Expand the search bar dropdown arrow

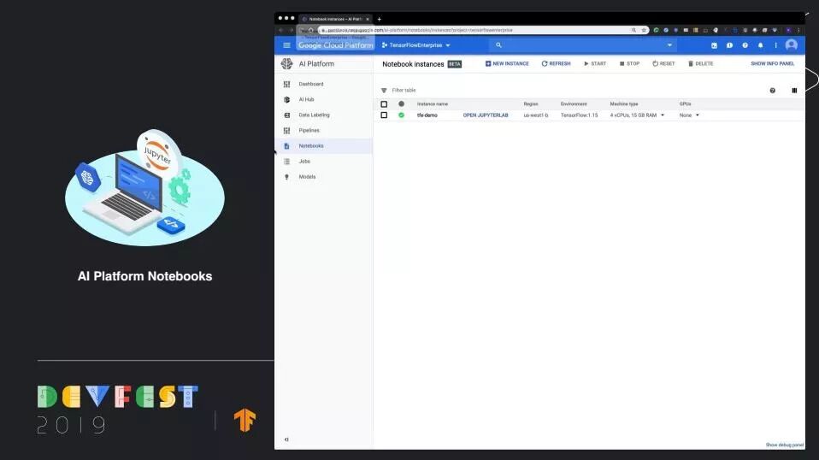(x=669, y=45)
